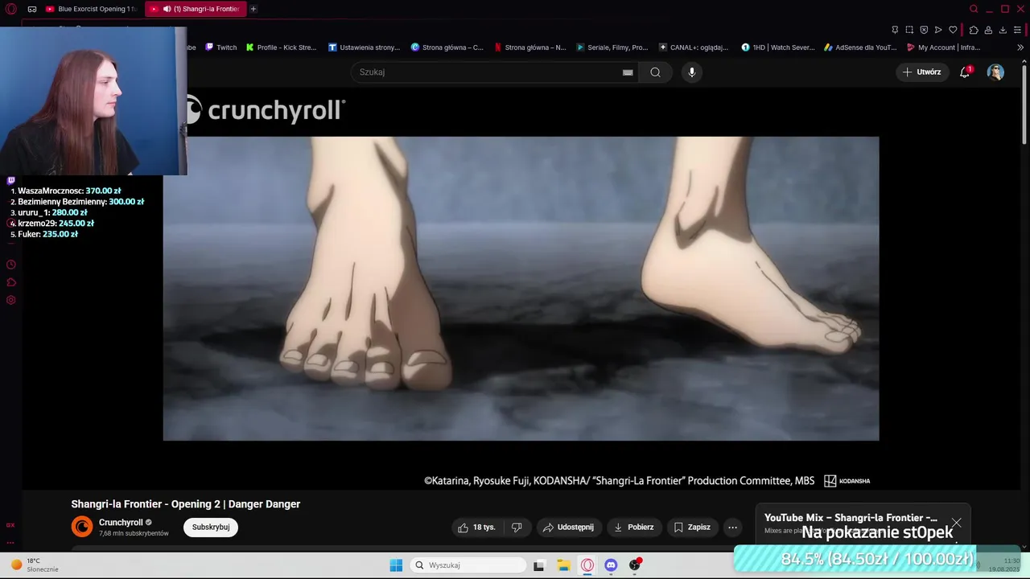This screenshot has width=1030, height=579.
Task: Open the GX Corner gamepad icon
Action: click(x=32, y=9)
